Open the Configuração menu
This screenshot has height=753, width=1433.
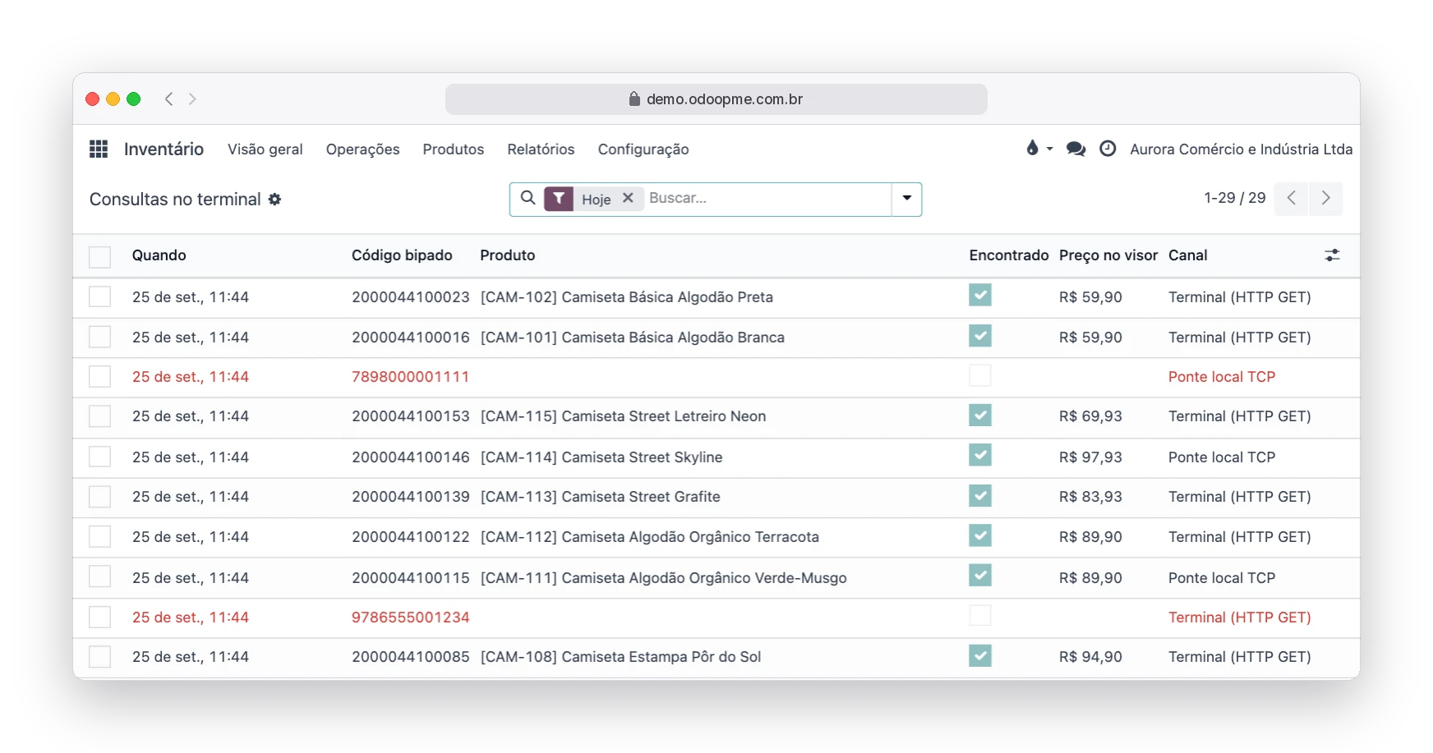643,149
